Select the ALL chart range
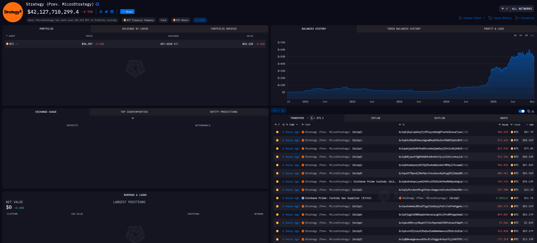The image size is (537, 243). (x=532, y=35)
